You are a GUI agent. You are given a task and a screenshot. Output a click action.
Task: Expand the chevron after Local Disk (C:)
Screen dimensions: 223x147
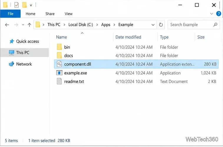pyautogui.click(x=97, y=25)
